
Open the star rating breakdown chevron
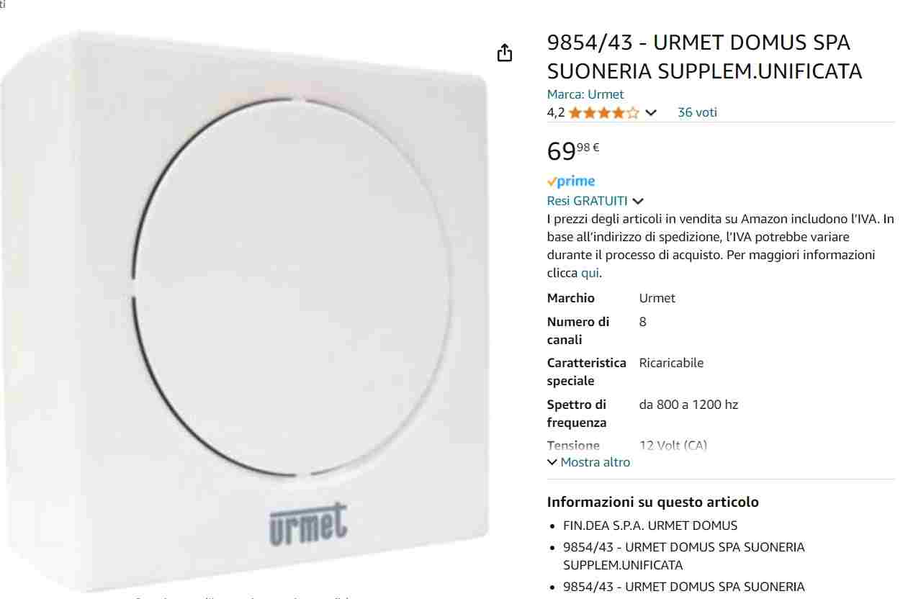[x=651, y=112]
